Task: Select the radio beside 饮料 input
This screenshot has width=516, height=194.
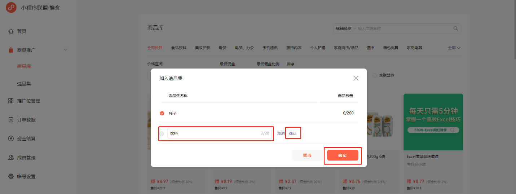Action: [x=162, y=133]
